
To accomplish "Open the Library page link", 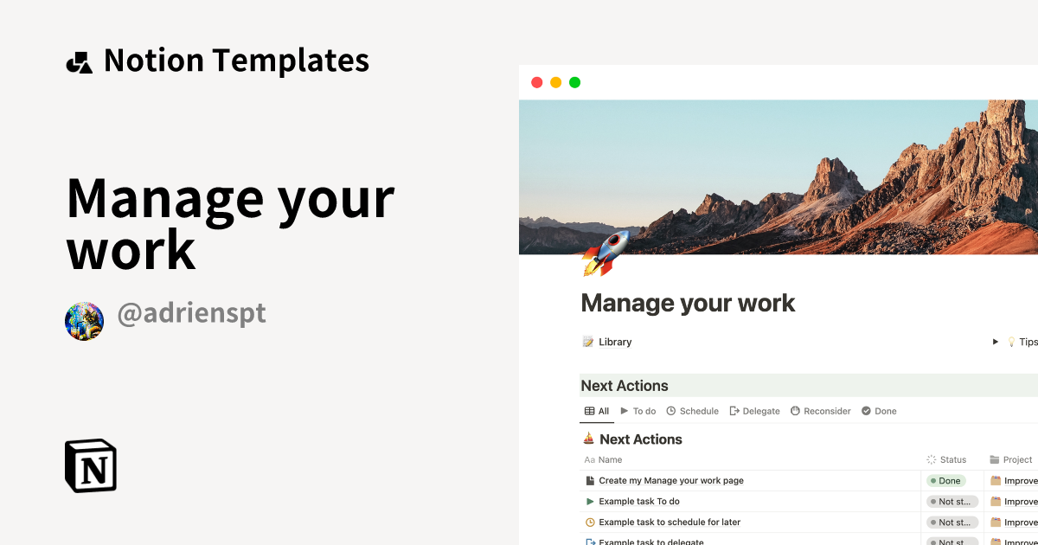I will [x=614, y=342].
